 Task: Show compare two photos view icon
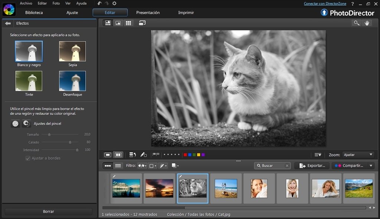point(118,155)
